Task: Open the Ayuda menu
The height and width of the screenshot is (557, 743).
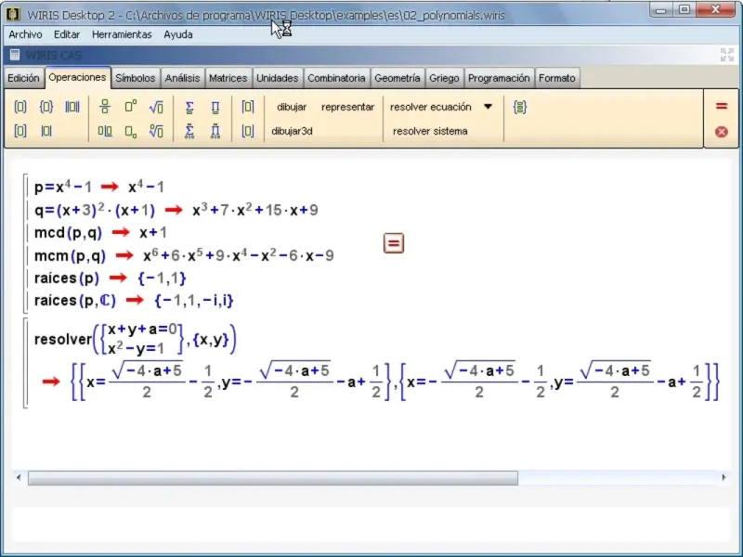Action: coord(178,34)
